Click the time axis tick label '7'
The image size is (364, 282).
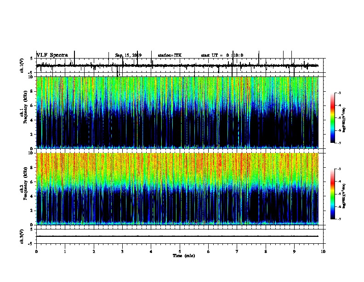coord(237,252)
